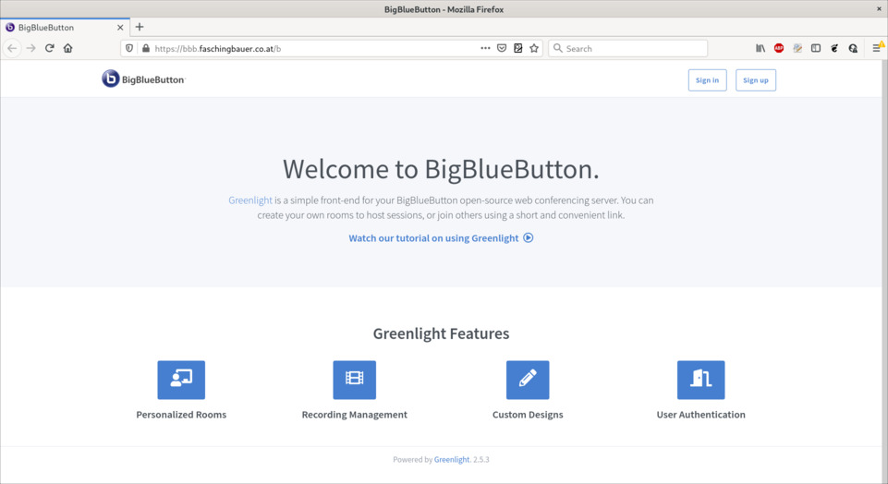This screenshot has width=888, height=484.
Task: Select the BigBlueButton browser tab
Action: tap(60, 28)
